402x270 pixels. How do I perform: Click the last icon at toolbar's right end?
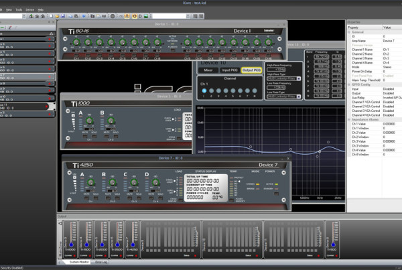click(201, 16)
